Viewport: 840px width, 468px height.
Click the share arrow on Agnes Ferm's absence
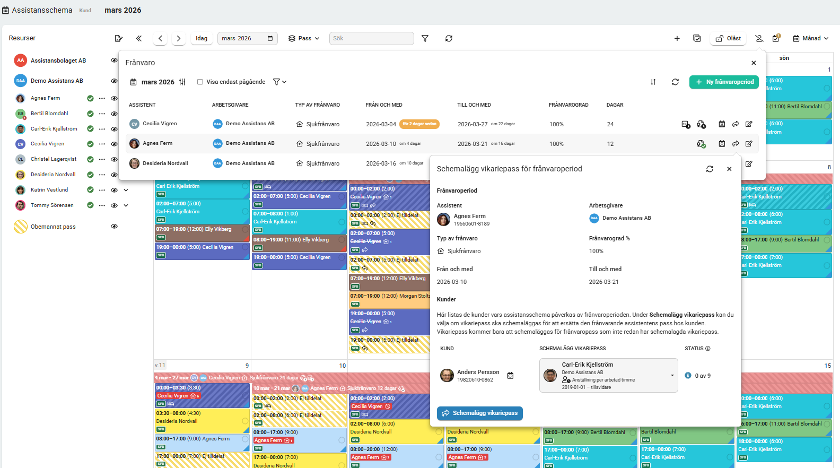coord(736,144)
